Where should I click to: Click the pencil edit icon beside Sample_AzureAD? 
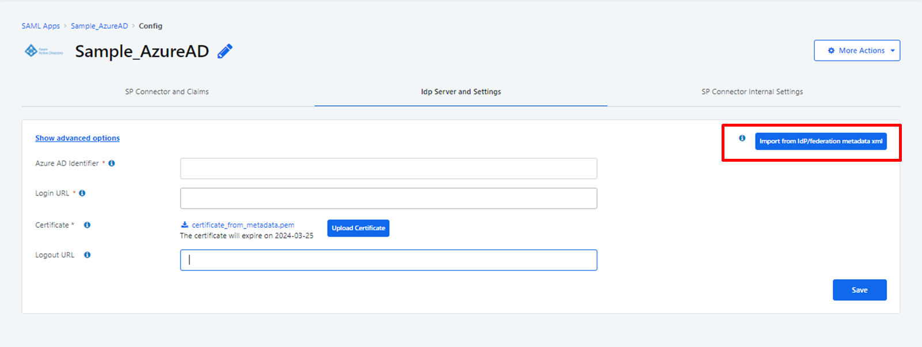coord(225,51)
